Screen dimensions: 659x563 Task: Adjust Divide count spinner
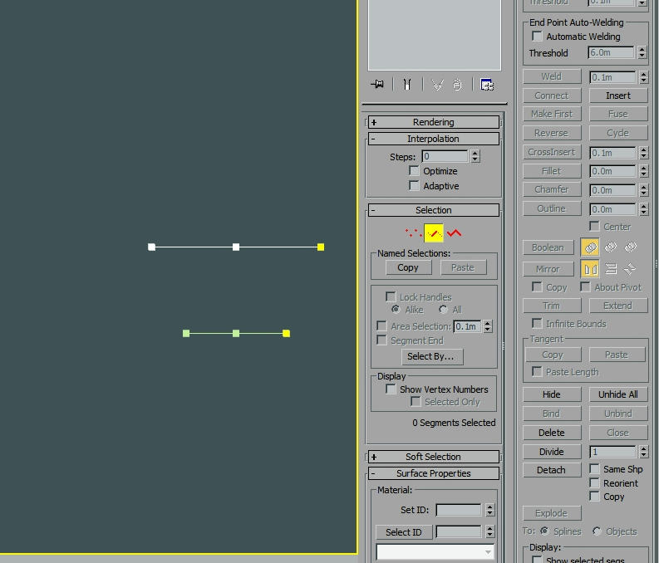643,452
